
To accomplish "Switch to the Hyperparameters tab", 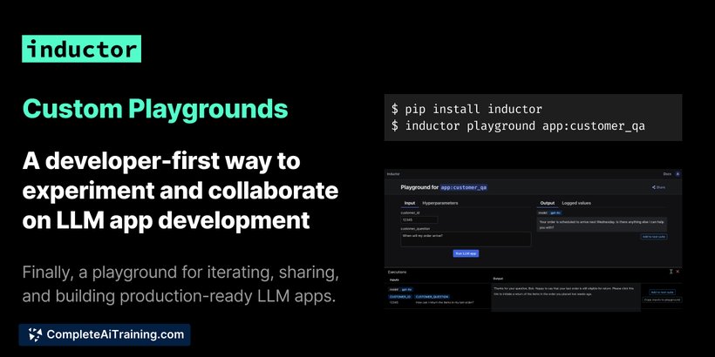I will point(440,203).
